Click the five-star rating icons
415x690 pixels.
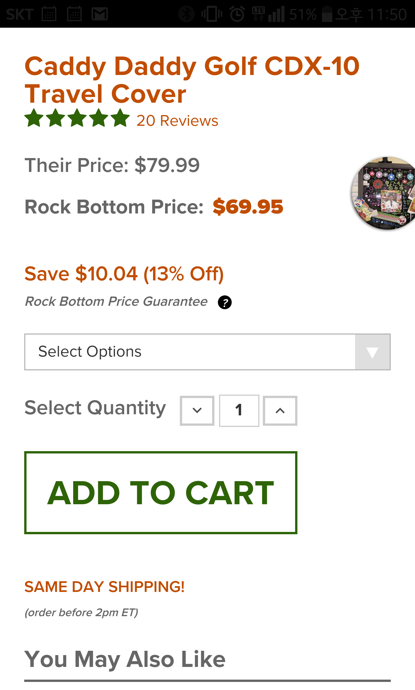click(77, 118)
